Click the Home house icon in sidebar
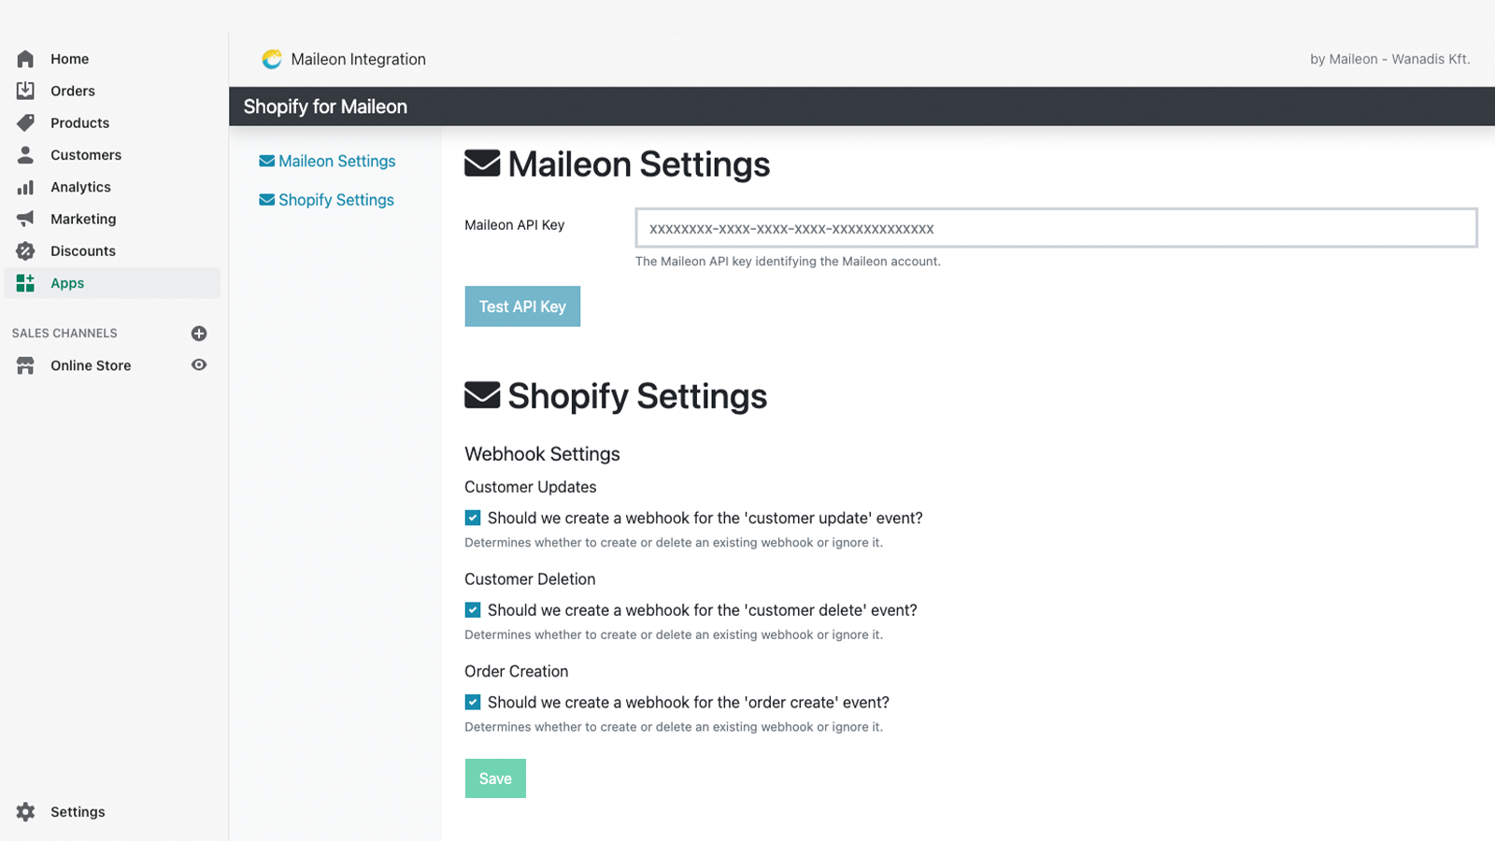Viewport: 1495px width, 841px height. tap(25, 59)
